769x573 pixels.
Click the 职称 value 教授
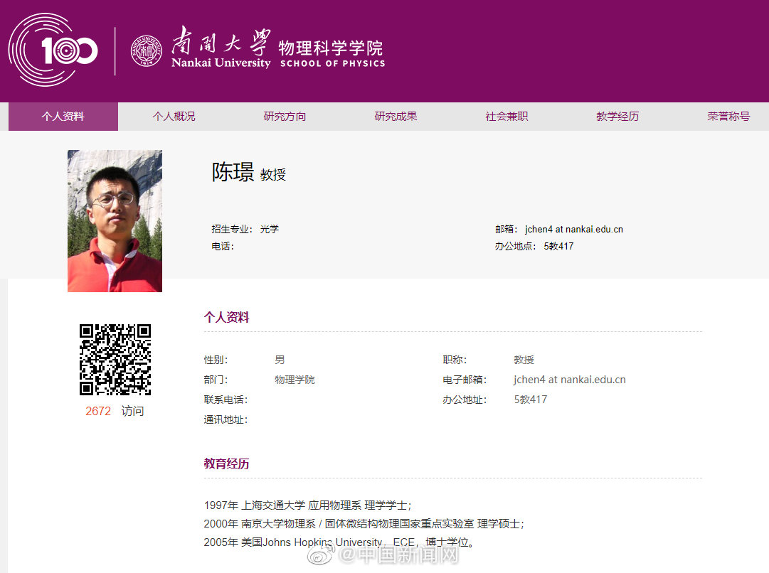524,360
